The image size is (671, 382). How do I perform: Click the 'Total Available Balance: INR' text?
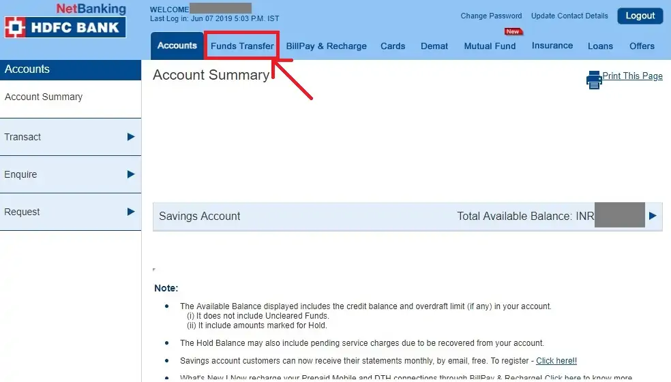point(526,217)
